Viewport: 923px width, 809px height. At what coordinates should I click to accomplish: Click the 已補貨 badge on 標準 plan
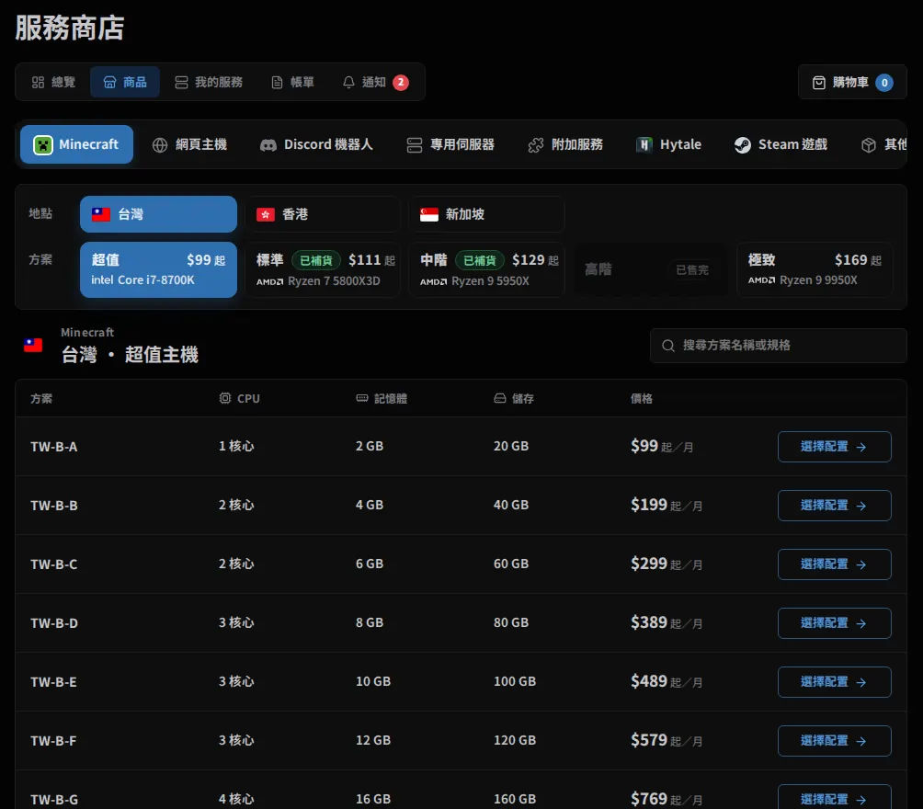pos(316,260)
